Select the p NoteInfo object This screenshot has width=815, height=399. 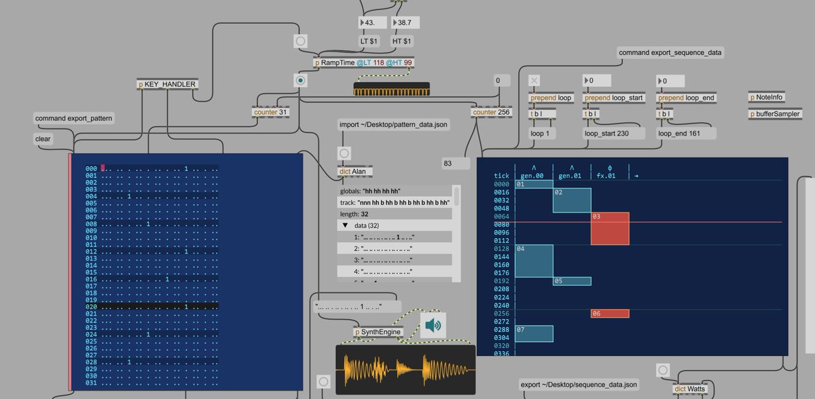coord(767,97)
